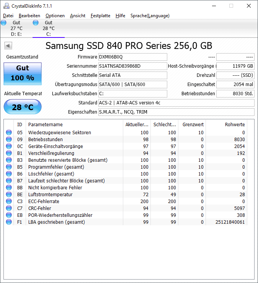The image size is (258, 283).
Task: Open the Optionen menu
Action: pyautogui.click(x=55, y=16)
